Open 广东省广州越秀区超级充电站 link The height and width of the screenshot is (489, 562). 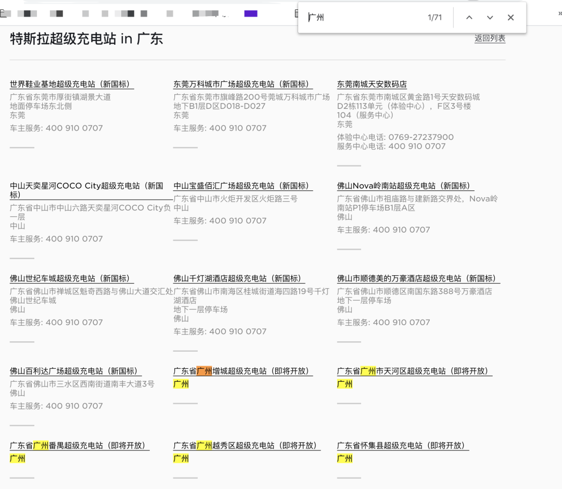coord(247,446)
